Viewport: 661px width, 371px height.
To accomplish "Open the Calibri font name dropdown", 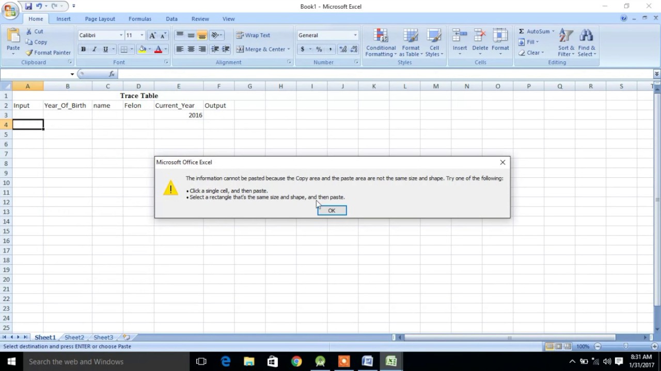I will click(121, 35).
